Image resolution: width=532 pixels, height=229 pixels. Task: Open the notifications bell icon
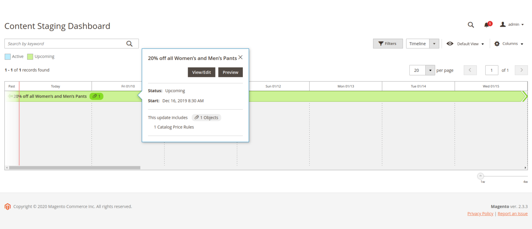point(487,25)
